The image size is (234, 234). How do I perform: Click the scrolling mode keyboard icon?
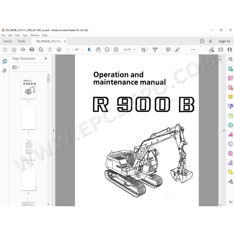(155, 49)
